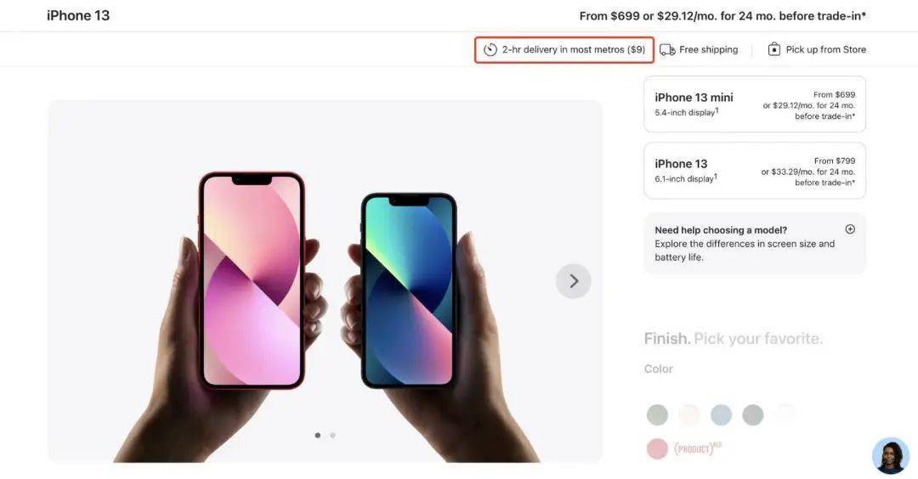Show the first gallery image dot

(x=318, y=435)
